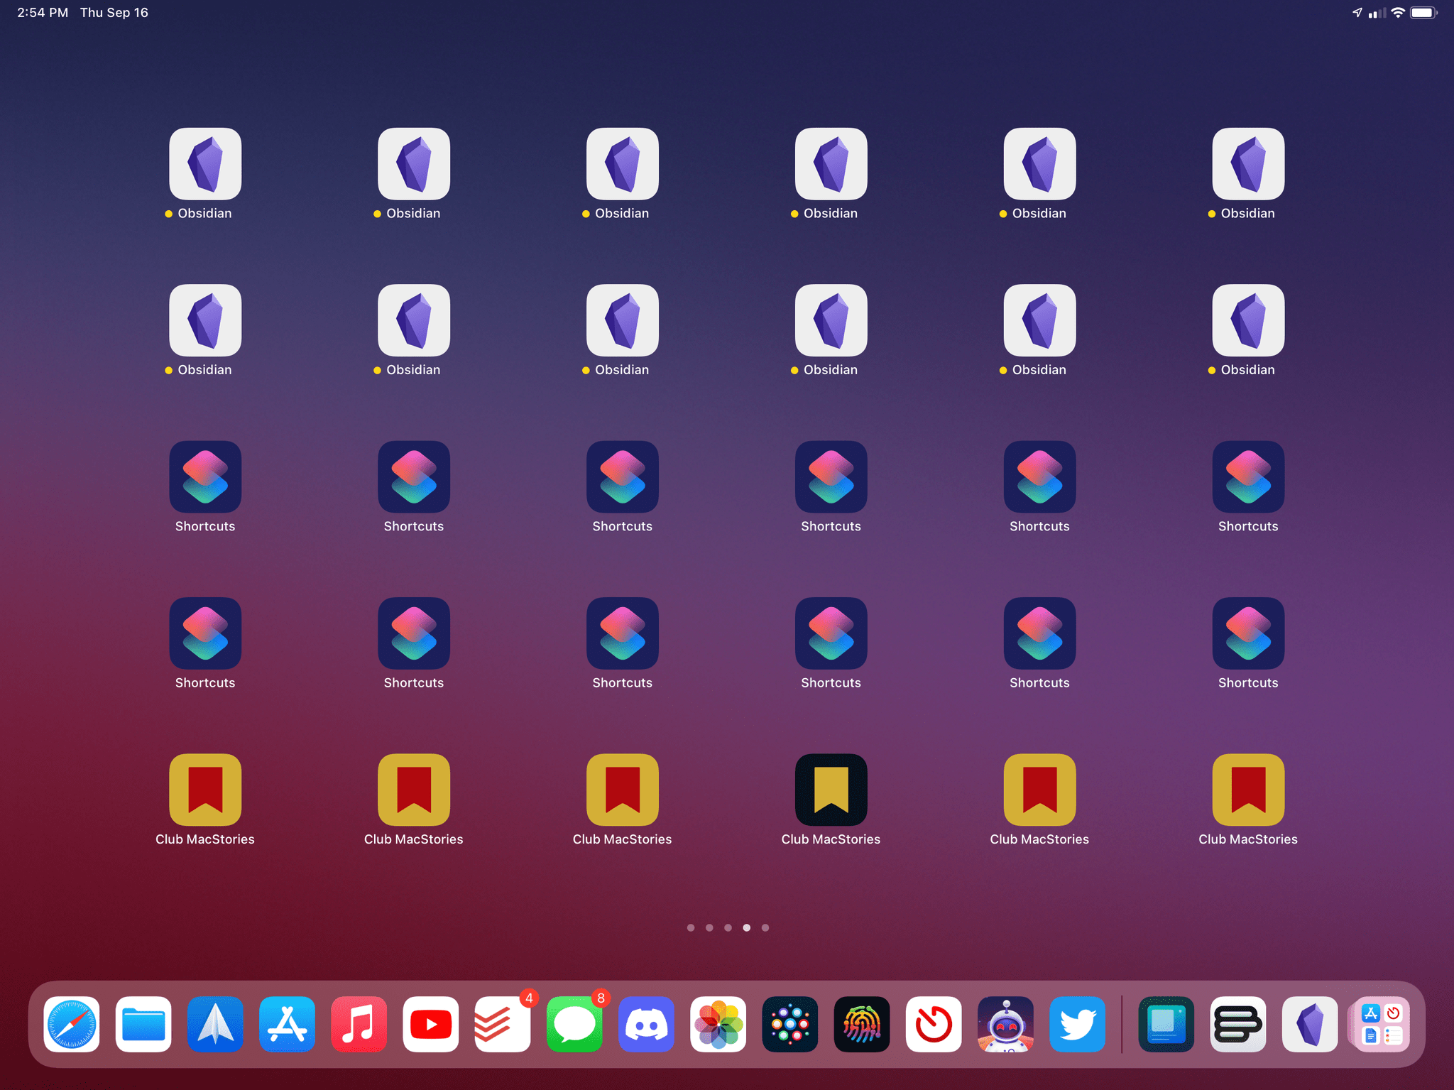Tap the location arrow status icon
Image resolution: width=1454 pixels, height=1090 pixels.
click(x=1357, y=13)
